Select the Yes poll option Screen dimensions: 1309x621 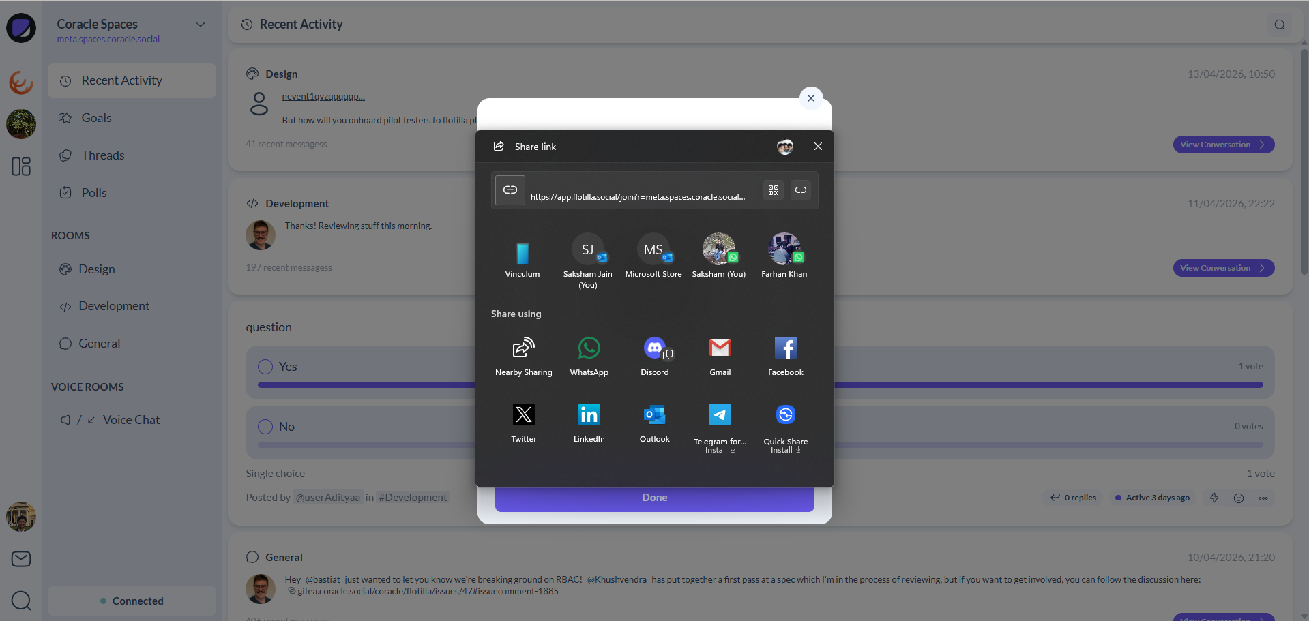click(265, 367)
